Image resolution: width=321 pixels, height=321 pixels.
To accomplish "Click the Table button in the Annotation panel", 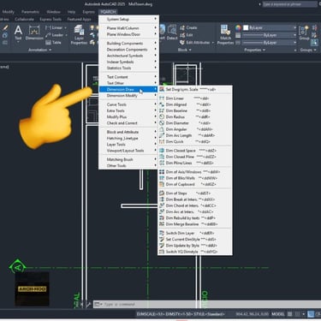I will pos(53,43).
